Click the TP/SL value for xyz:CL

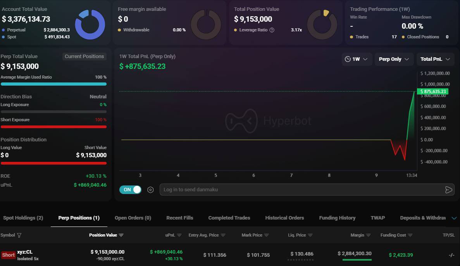tap(451, 255)
